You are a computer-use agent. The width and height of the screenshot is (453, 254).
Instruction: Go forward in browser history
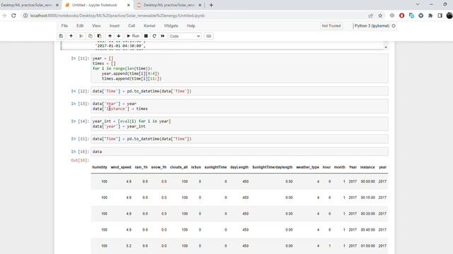point(4,16)
